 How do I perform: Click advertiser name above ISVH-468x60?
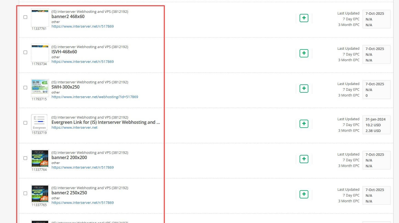click(90, 47)
